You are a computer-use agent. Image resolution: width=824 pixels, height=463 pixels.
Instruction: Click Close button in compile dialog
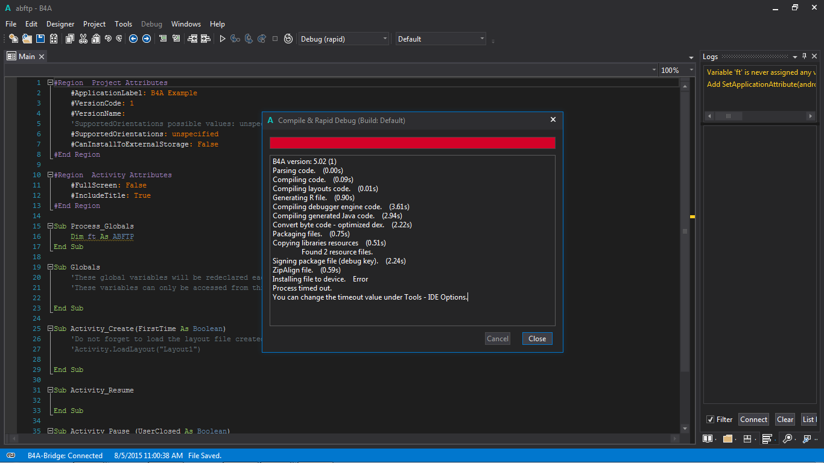pos(537,339)
